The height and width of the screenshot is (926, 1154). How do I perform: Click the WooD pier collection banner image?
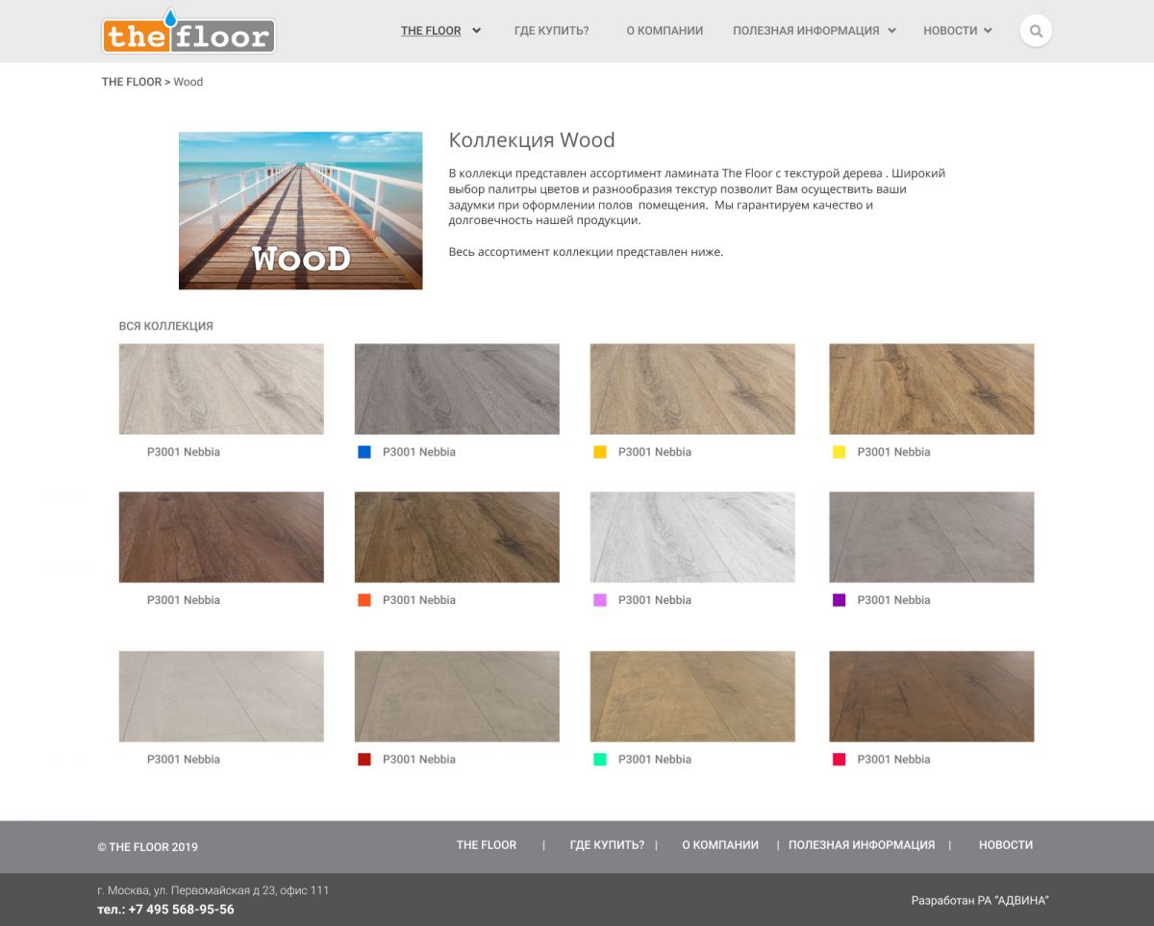(x=301, y=211)
